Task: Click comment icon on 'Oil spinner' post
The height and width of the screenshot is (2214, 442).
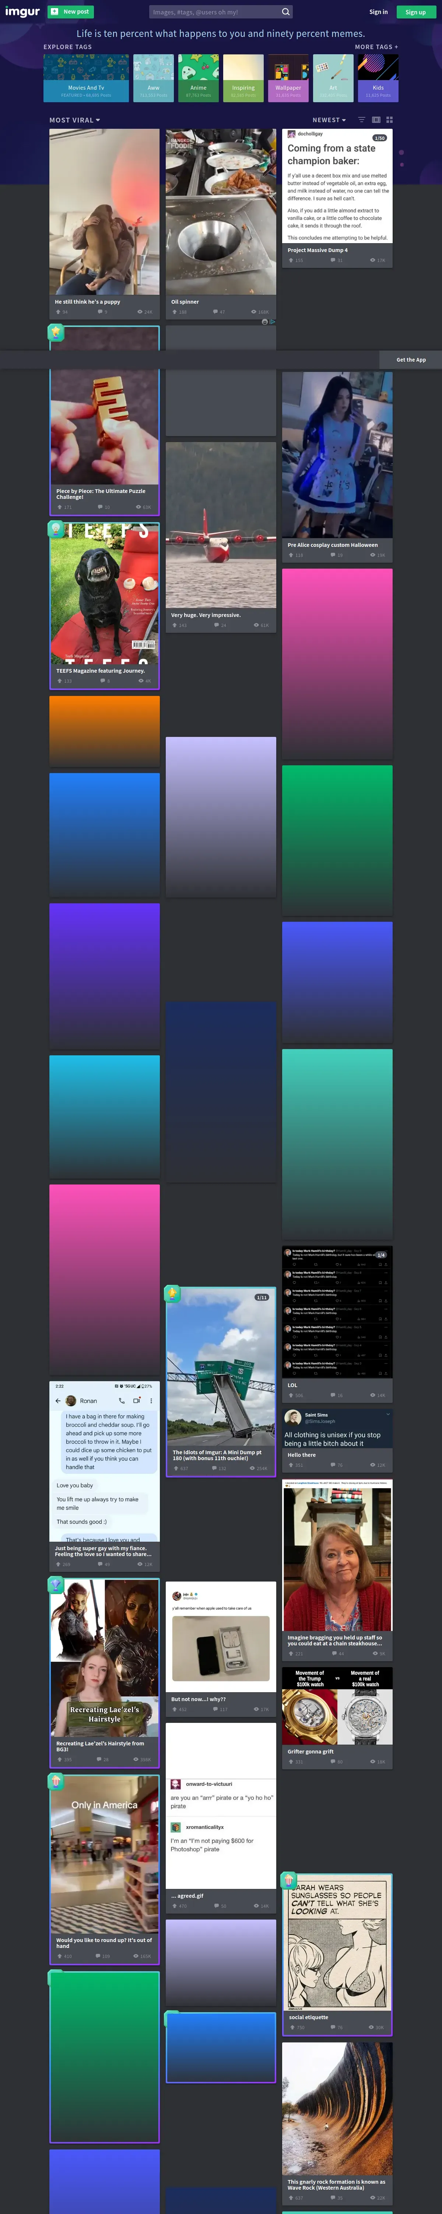Action: [215, 312]
